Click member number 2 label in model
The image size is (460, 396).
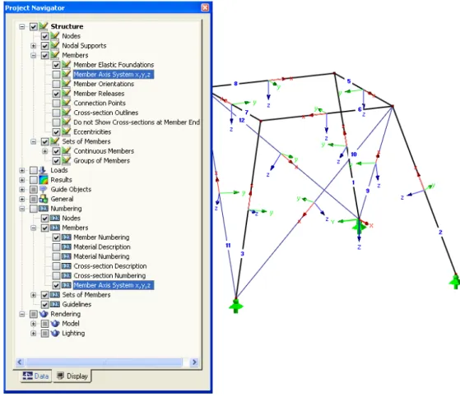pos(440,232)
